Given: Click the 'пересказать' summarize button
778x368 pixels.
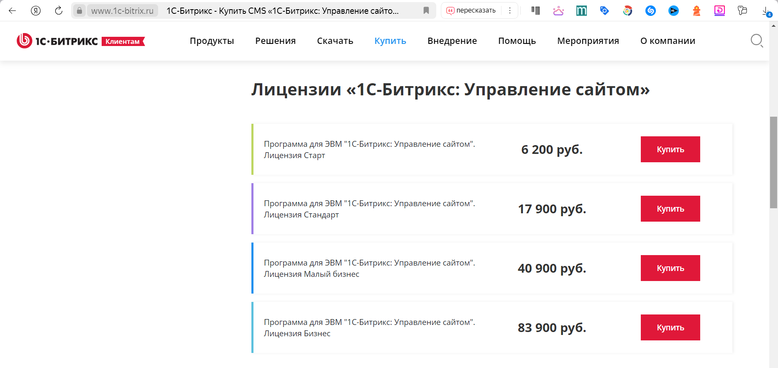Looking at the screenshot, I should tap(471, 10).
